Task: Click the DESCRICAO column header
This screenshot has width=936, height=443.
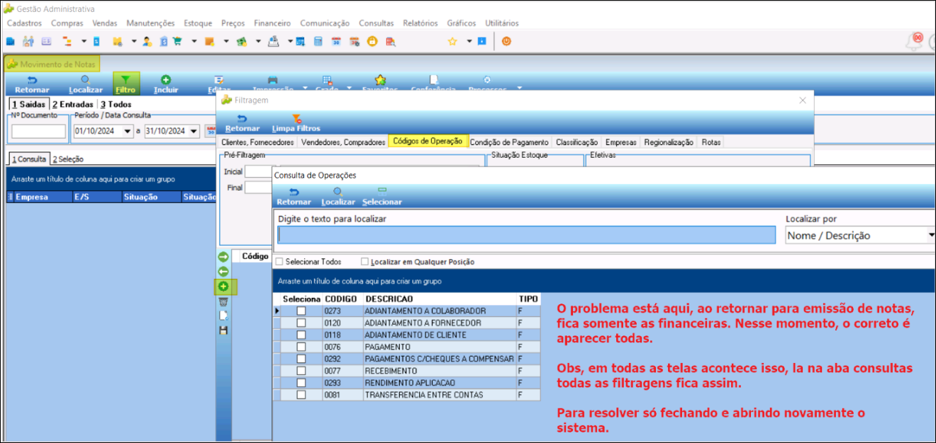Action: coord(440,299)
